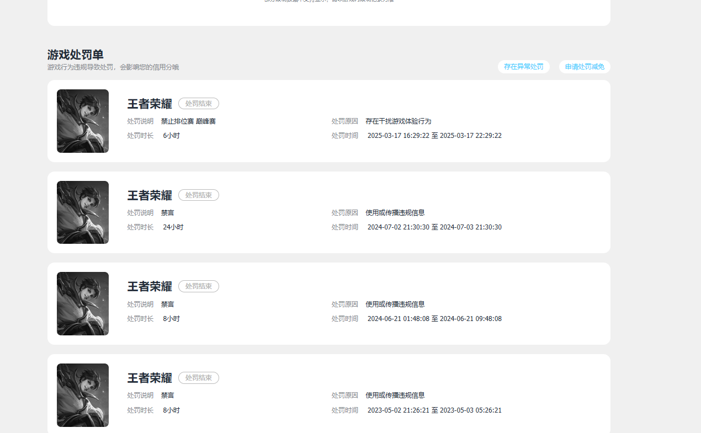Image resolution: width=701 pixels, height=433 pixels.
Task: Click hero thumbnail on the 2024-06-21 penalty card
Action: click(x=83, y=303)
